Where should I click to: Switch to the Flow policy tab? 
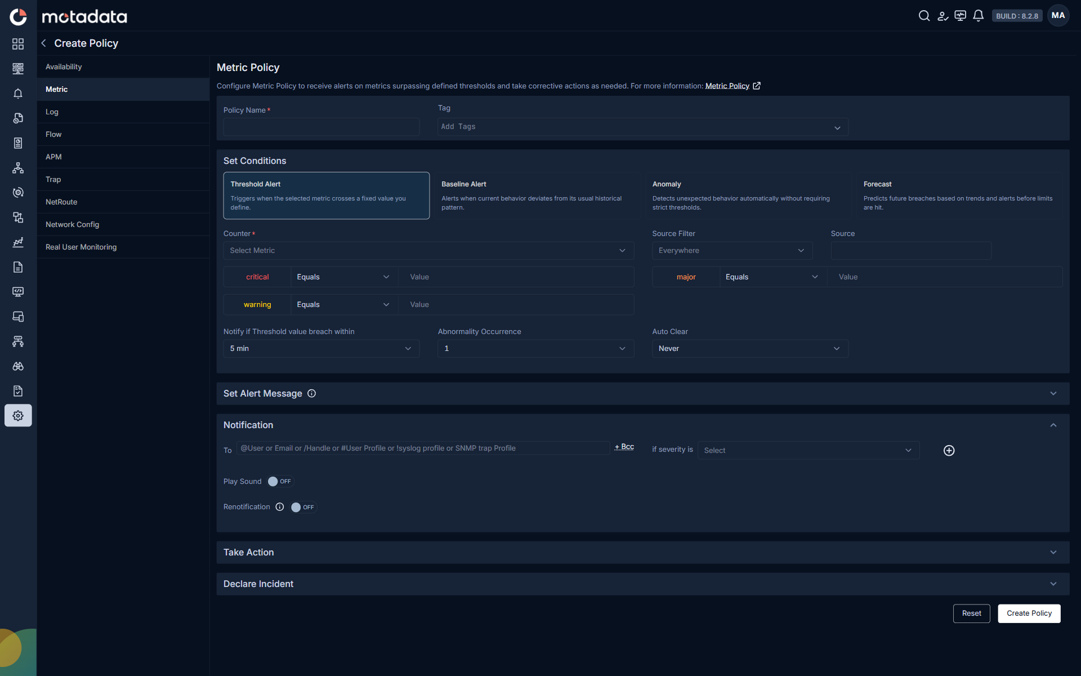(123, 135)
